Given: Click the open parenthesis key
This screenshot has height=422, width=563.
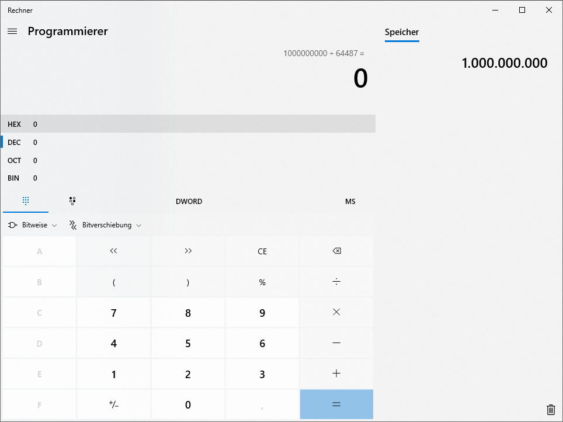Looking at the screenshot, I should click(113, 282).
